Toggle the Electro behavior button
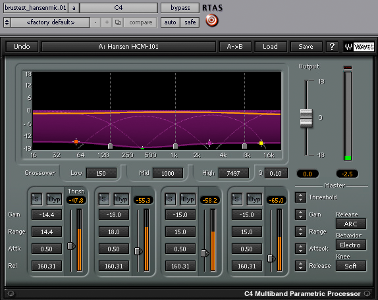 (351, 245)
